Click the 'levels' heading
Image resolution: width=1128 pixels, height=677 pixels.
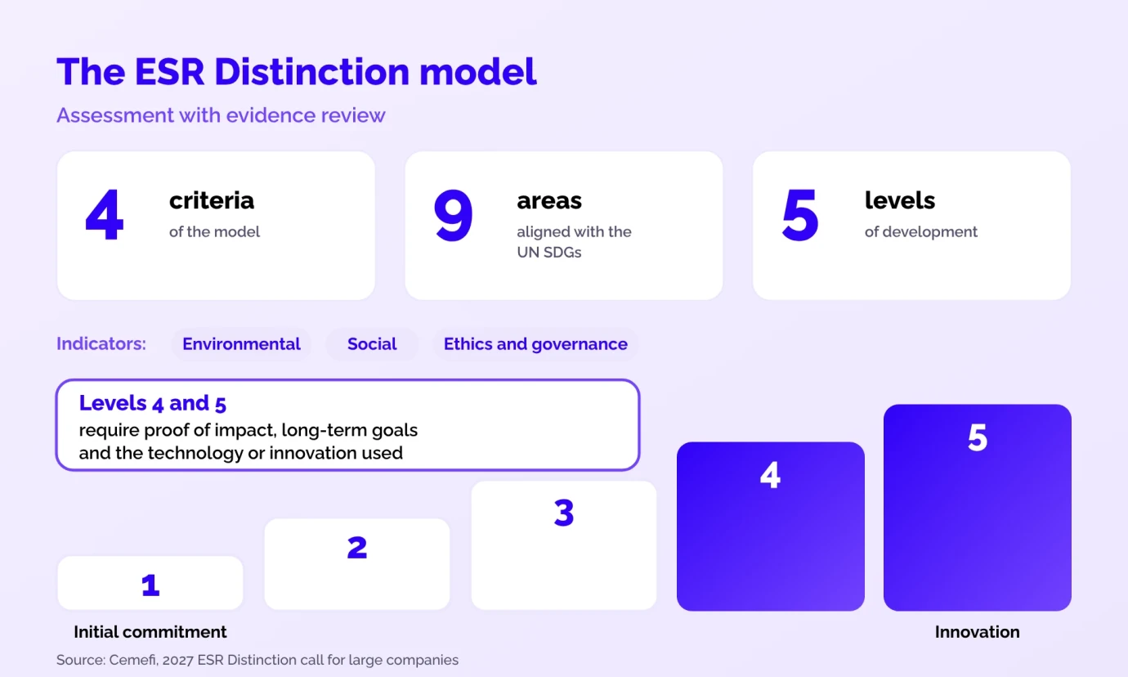(x=900, y=200)
